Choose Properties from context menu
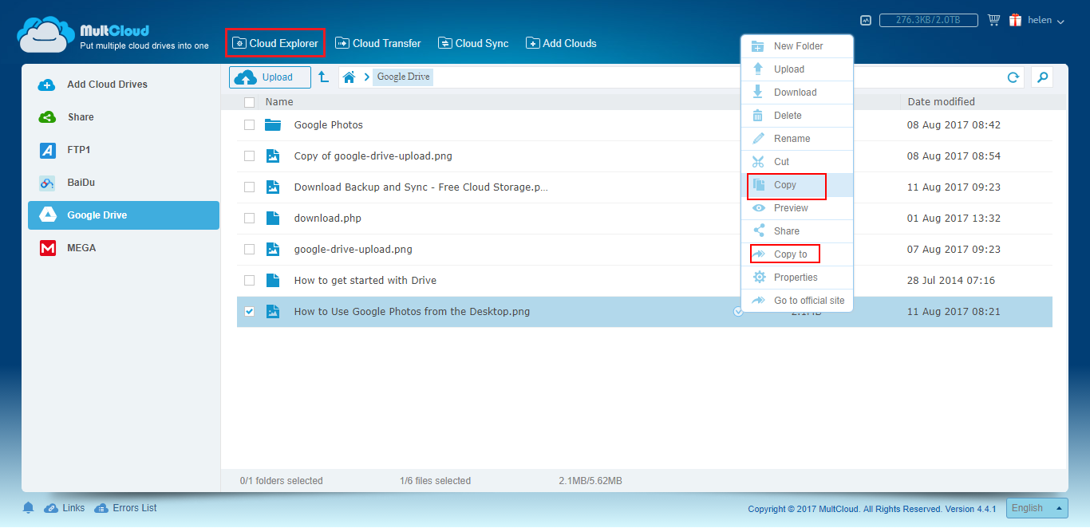 tap(797, 278)
